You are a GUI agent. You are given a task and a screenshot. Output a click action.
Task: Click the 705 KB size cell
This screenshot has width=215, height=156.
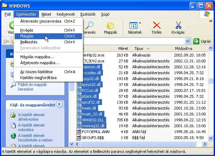pyautogui.click(x=122, y=120)
